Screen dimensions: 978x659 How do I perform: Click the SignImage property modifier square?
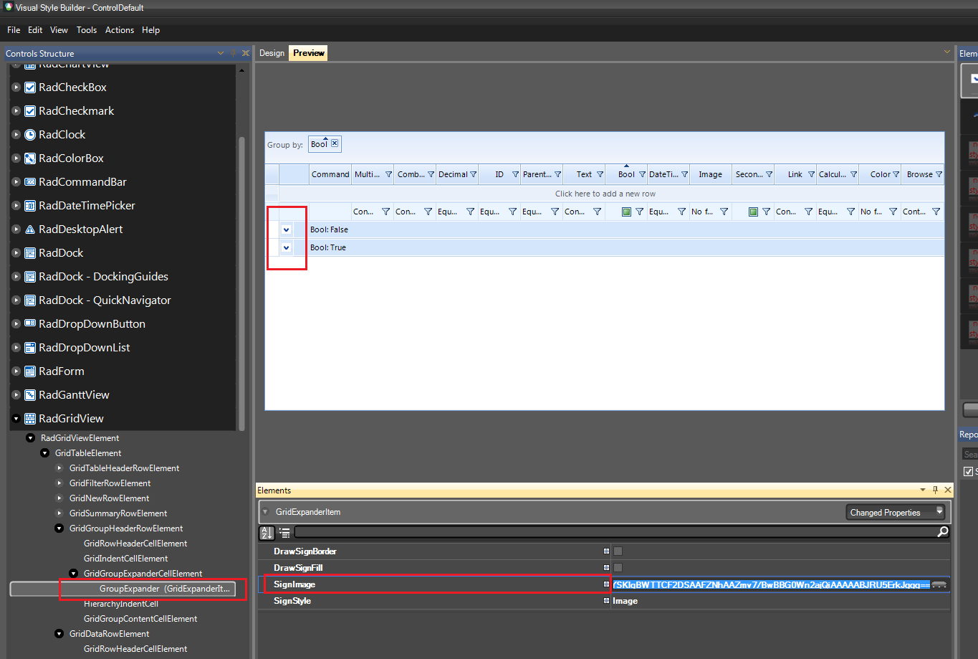point(606,584)
